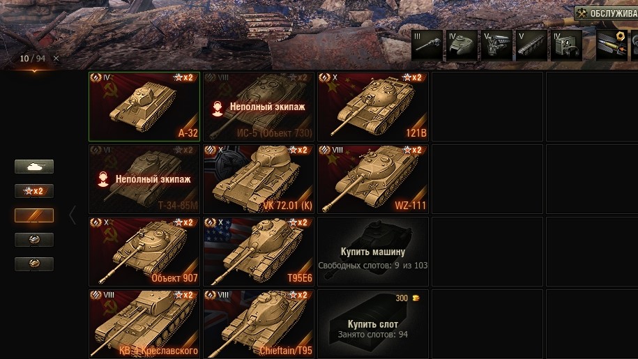The width and height of the screenshot is (638, 359).
Task: Select the ИС-5 tank with Неполный экипаж warning
Action: [259, 107]
